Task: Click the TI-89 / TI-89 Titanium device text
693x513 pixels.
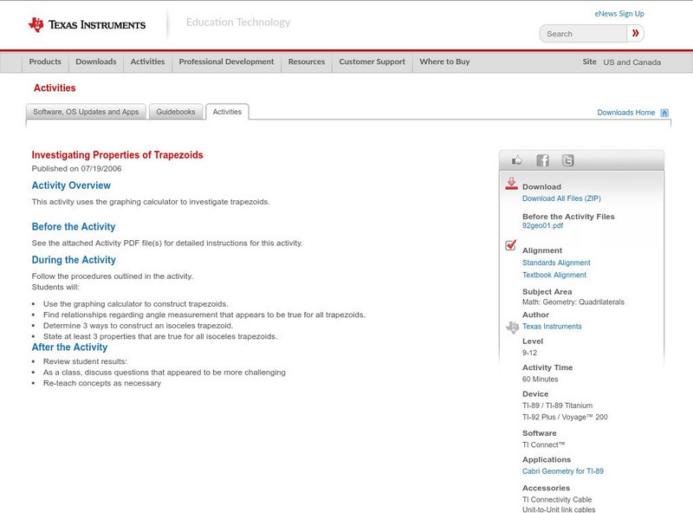Action: (557, 406)
